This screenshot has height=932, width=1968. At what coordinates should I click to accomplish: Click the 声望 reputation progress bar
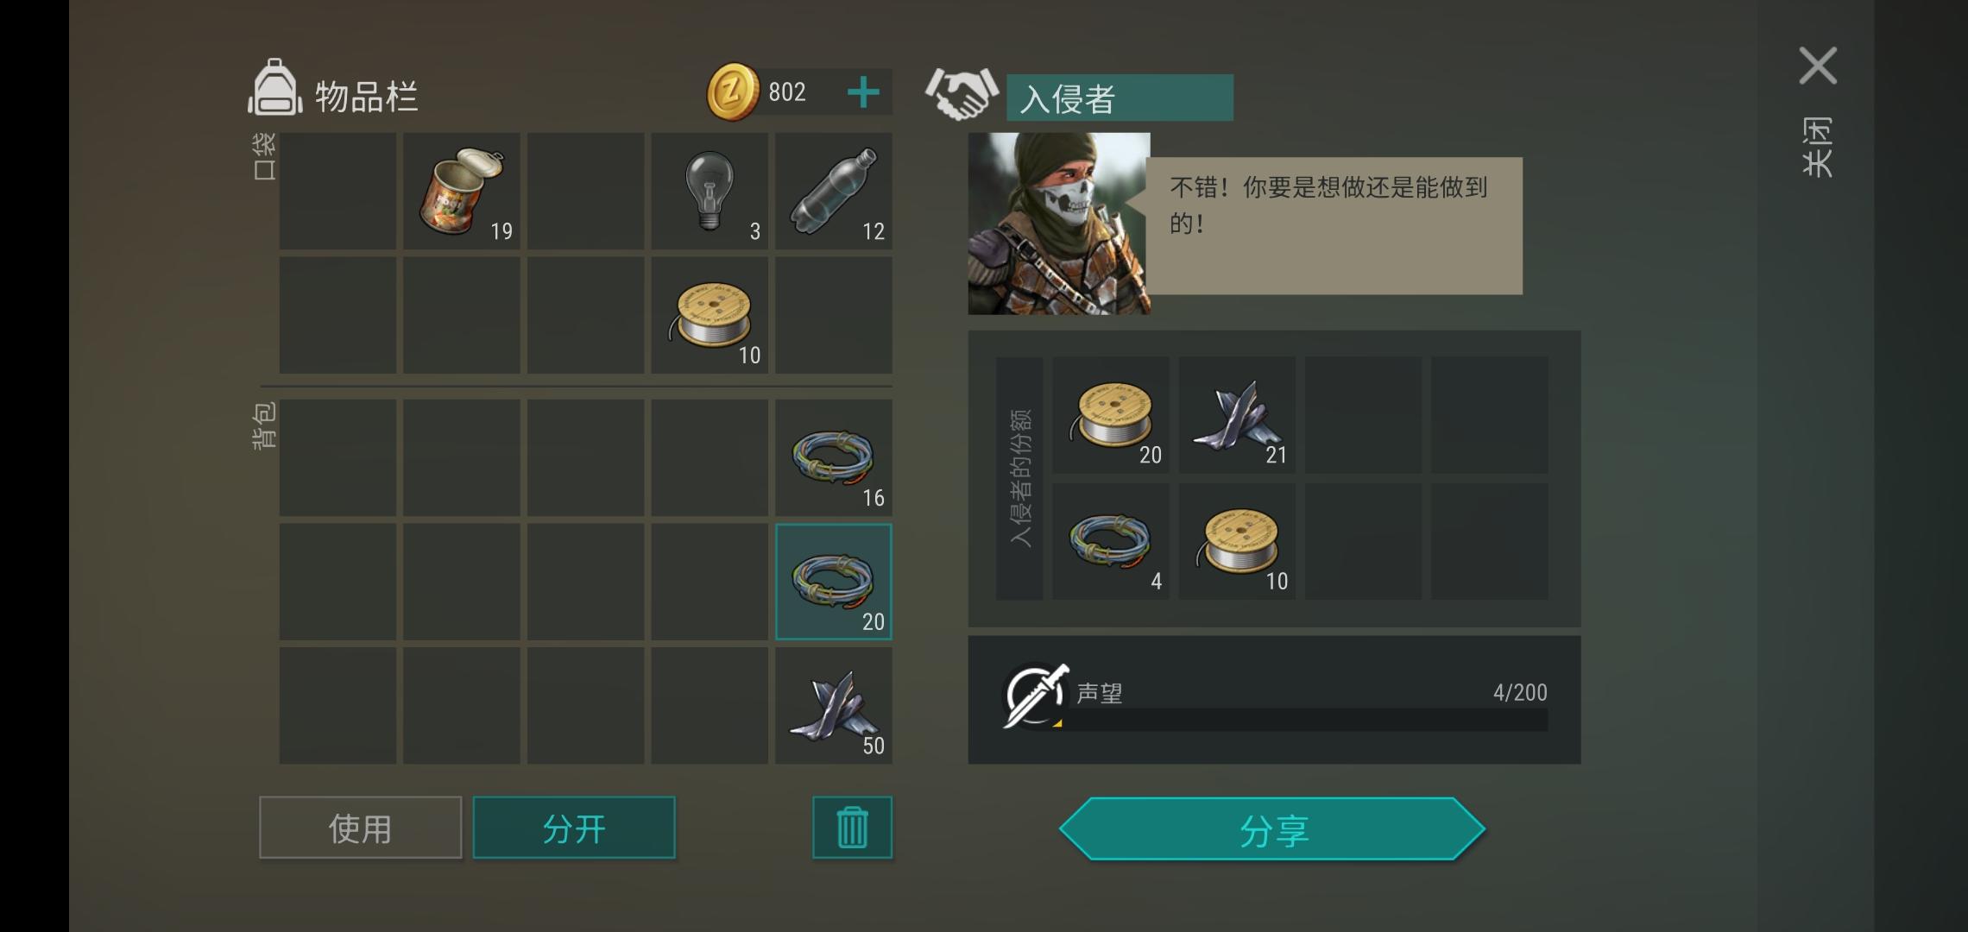click(1303, 720)
